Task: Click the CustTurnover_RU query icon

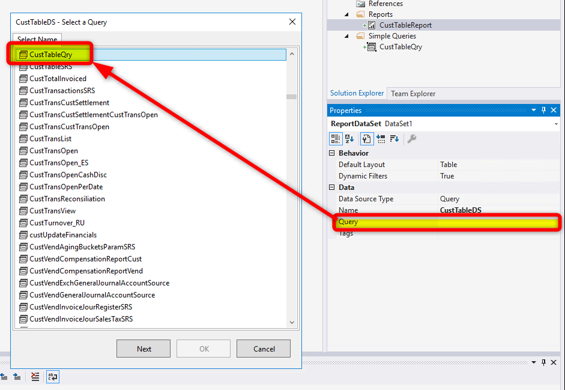Action: click(23, 223)
